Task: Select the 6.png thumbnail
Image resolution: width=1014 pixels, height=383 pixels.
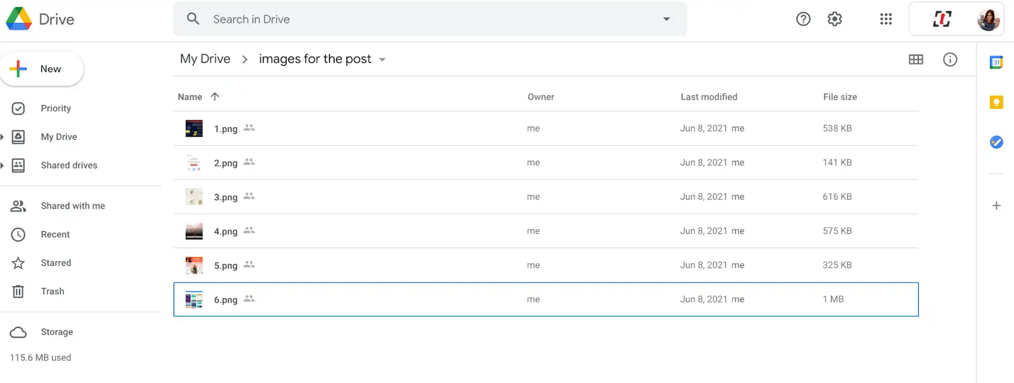Action: (x=194, y=299)
